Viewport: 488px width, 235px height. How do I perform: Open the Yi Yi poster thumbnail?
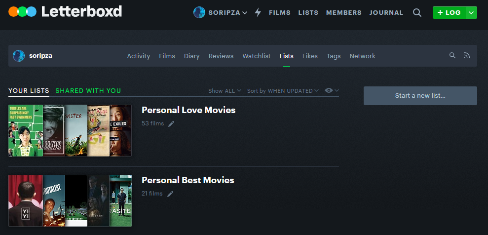pyautogui.click(x=26, y=200)
